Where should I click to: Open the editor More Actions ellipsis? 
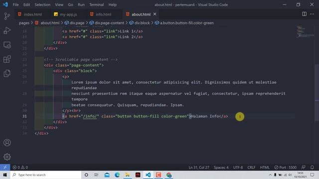pyautogui.click(x=312, y=14)
